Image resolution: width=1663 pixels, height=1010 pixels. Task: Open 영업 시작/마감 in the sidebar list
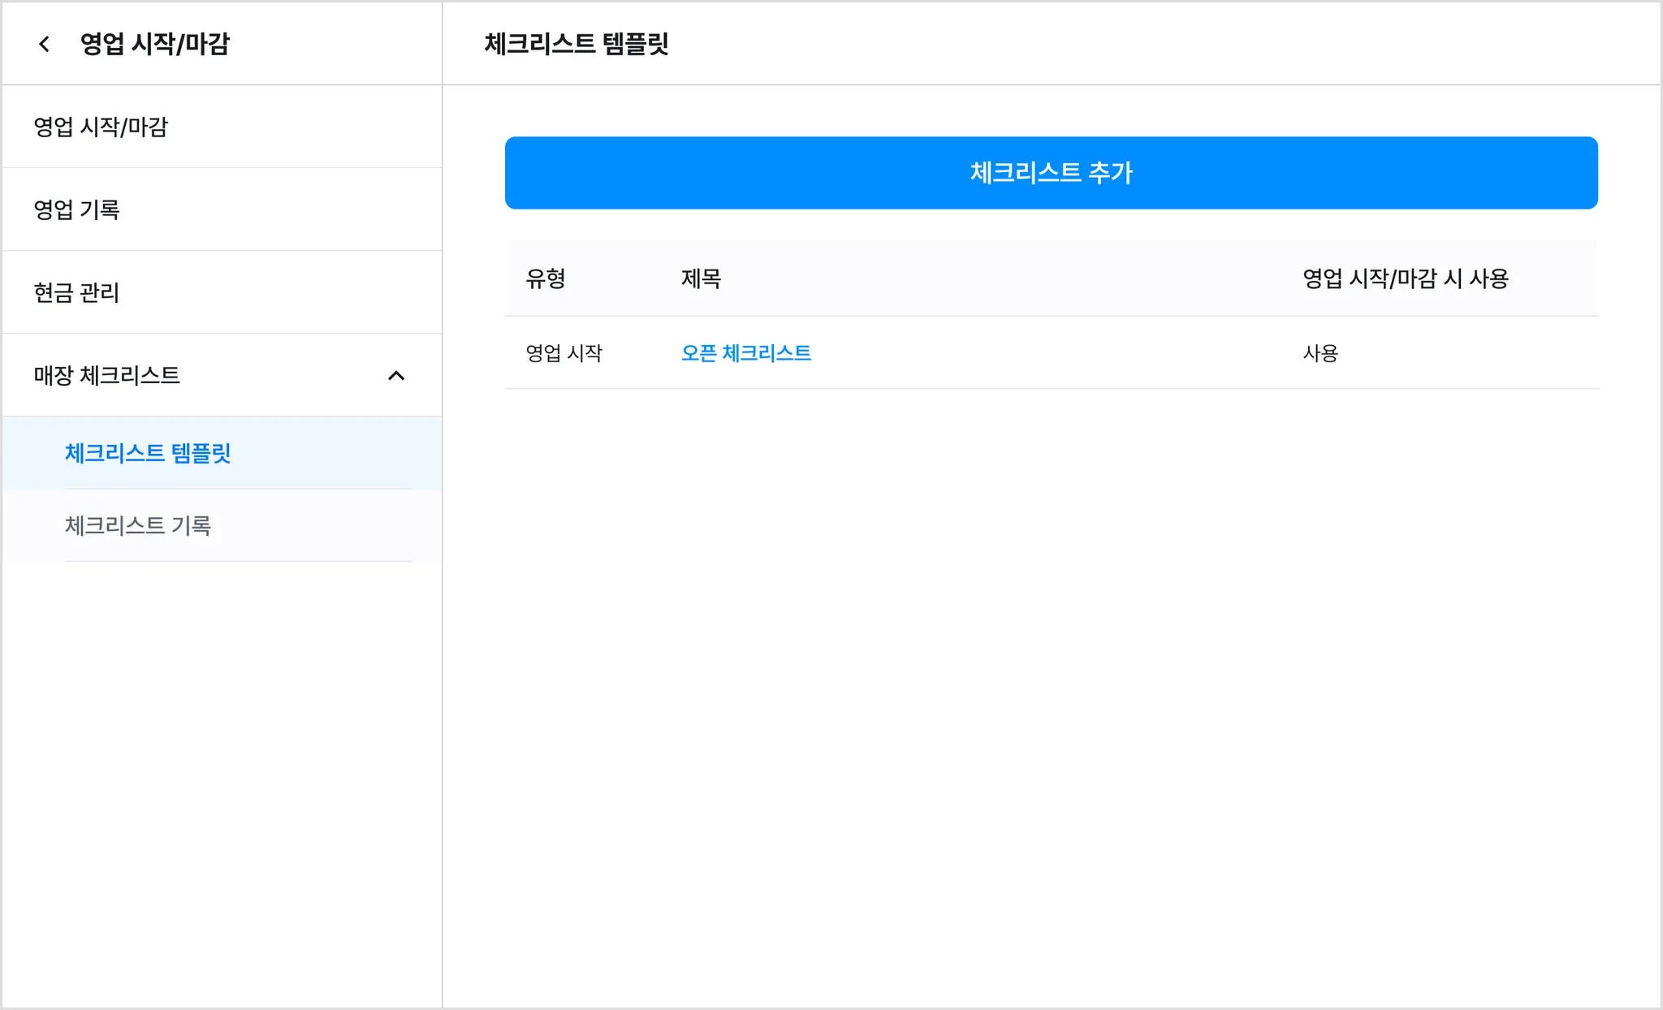tap(101, 127)
